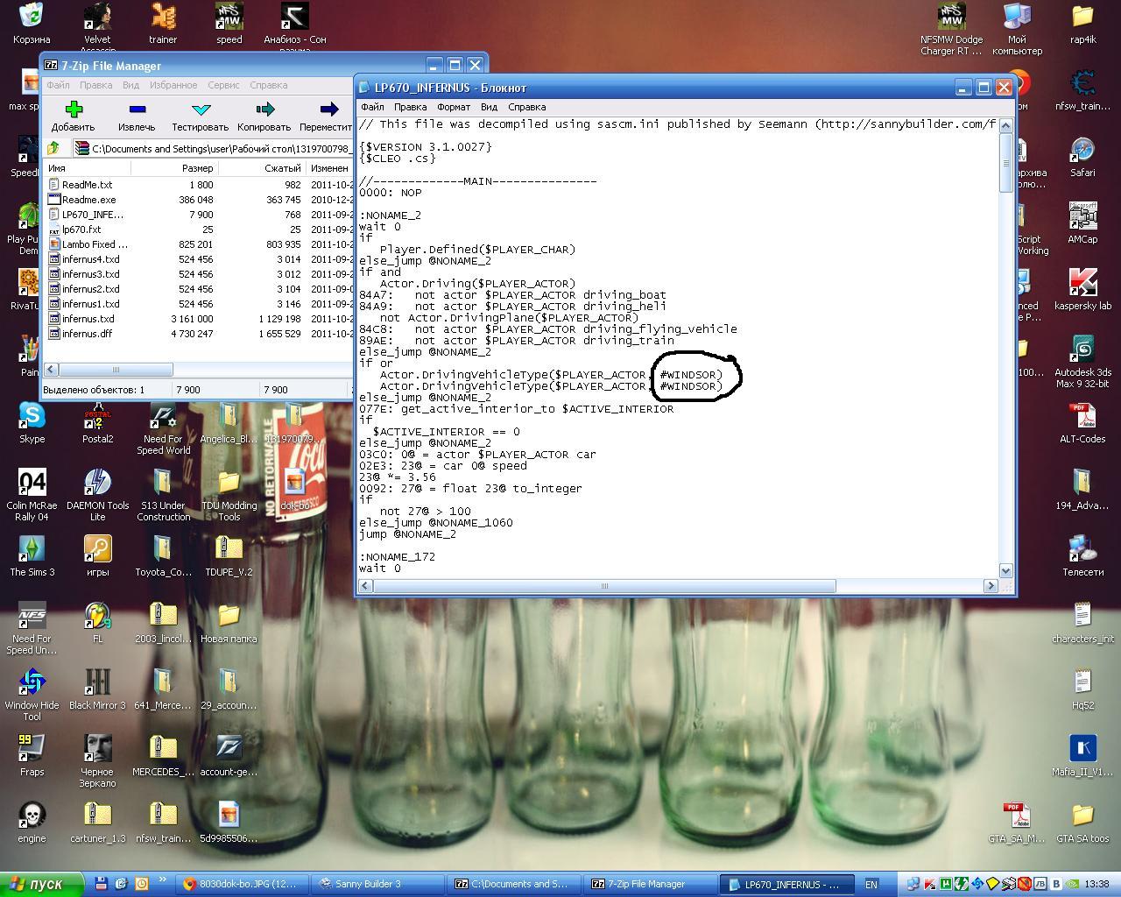
Task: Open the Формат menu in Notepad
Action: tap(454, 107)
